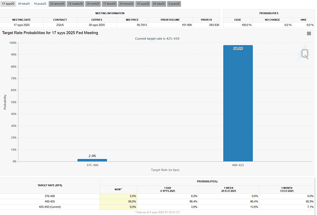Click the EASE probability header
317x215 pixels.
pos(238,20)
